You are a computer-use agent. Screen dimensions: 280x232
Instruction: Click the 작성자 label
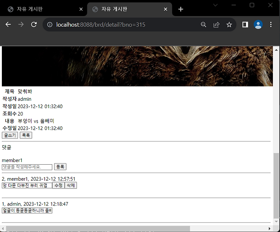click(9, 99)
